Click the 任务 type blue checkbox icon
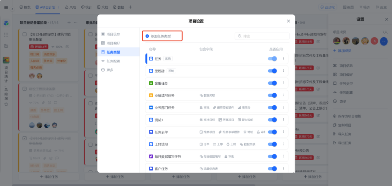This screenshot has width=392, height=186. click(x=151, y=59)
